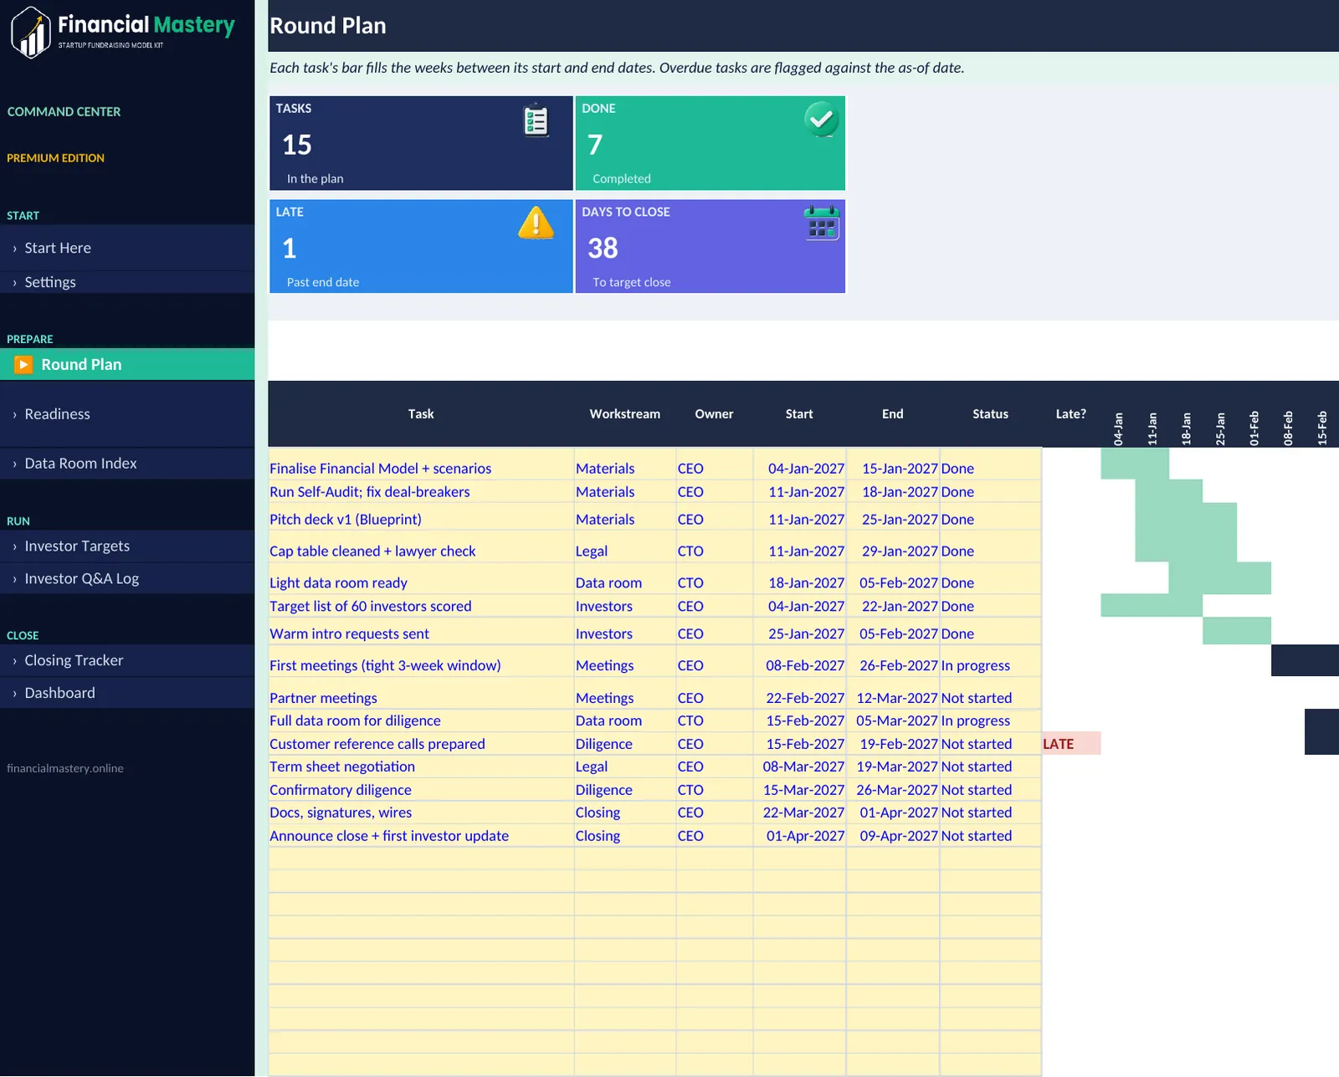Navigate to Investor Targets

coord(127,546)
